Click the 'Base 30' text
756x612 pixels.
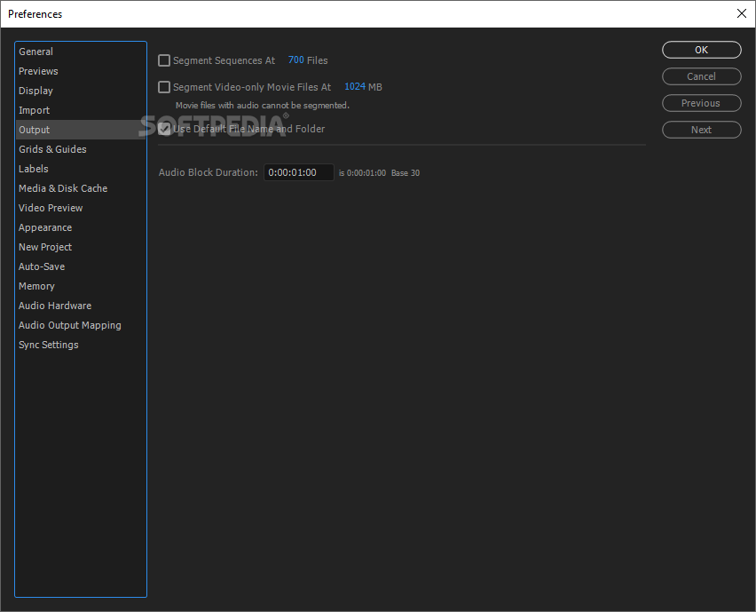[x=406, y=173]
